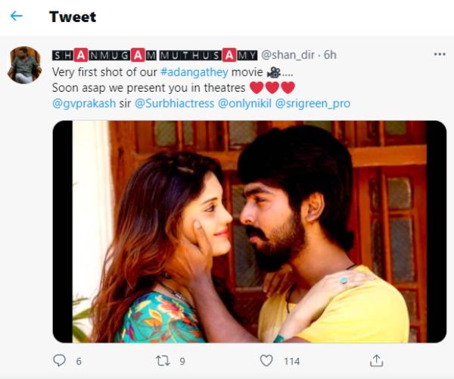Open the 6h timestamp link

coord(330,55)
